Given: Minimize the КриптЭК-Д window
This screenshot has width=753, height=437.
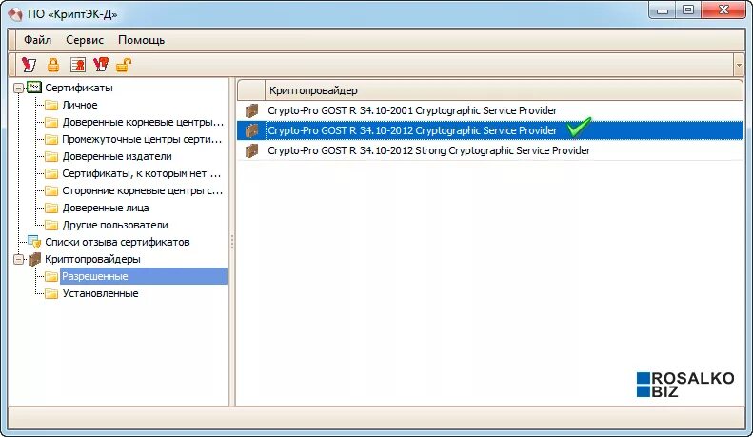Looking at the screenshot, I should (663, 10).
